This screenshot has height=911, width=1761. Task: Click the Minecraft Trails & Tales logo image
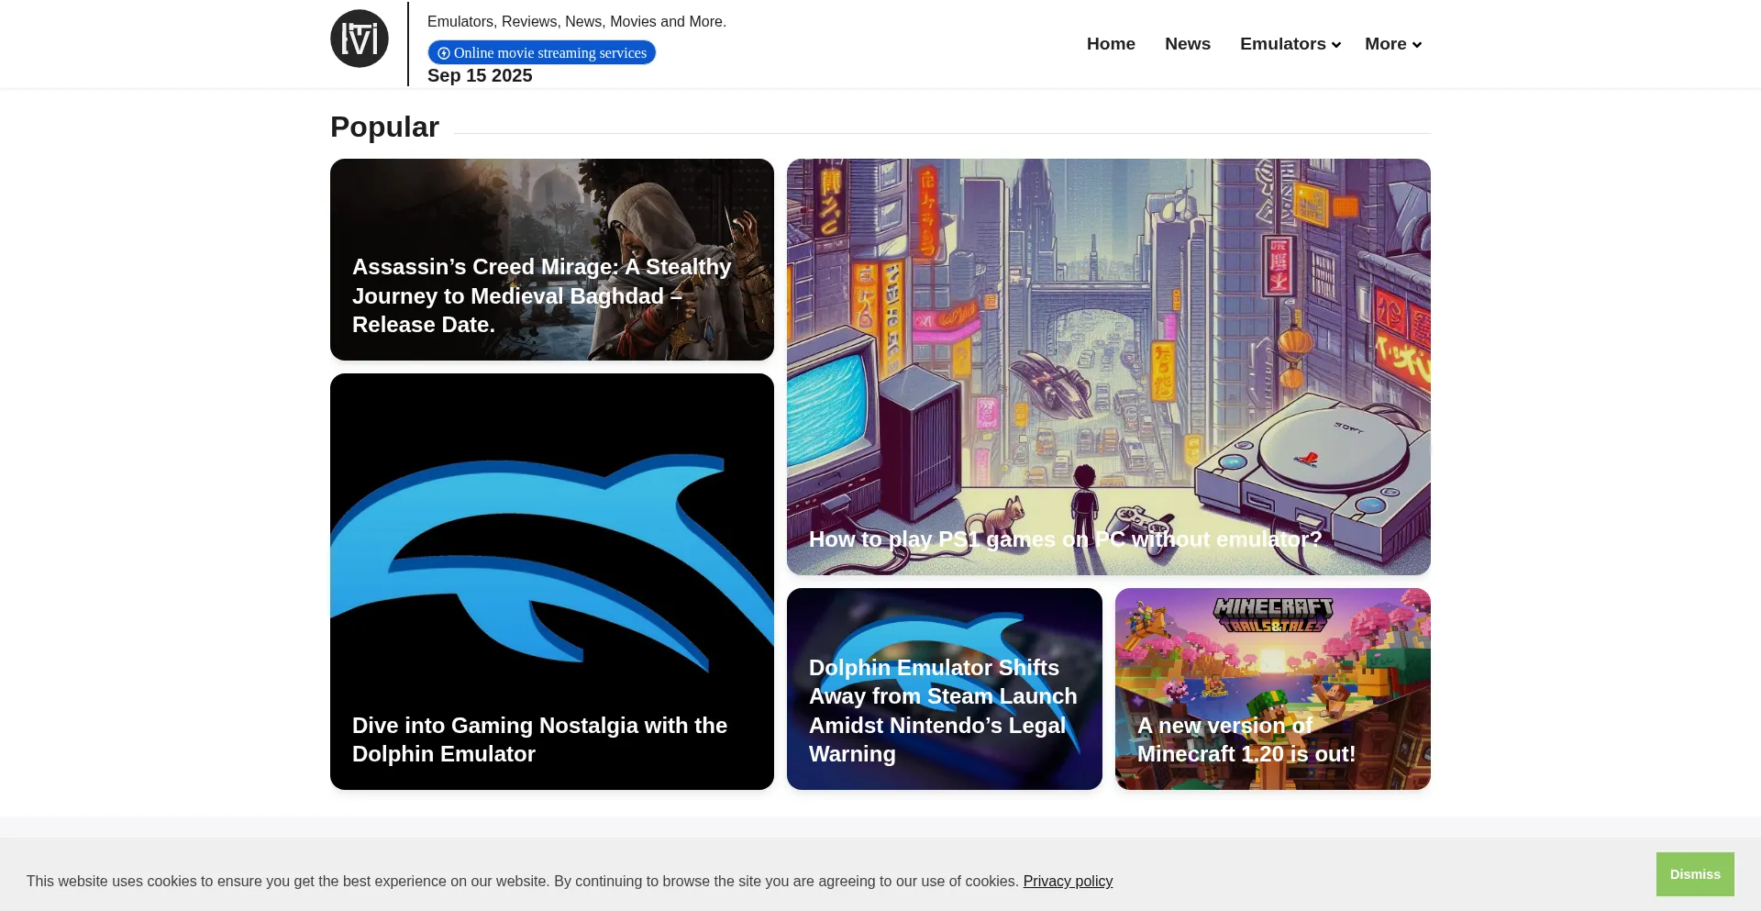pos(1273,615)
